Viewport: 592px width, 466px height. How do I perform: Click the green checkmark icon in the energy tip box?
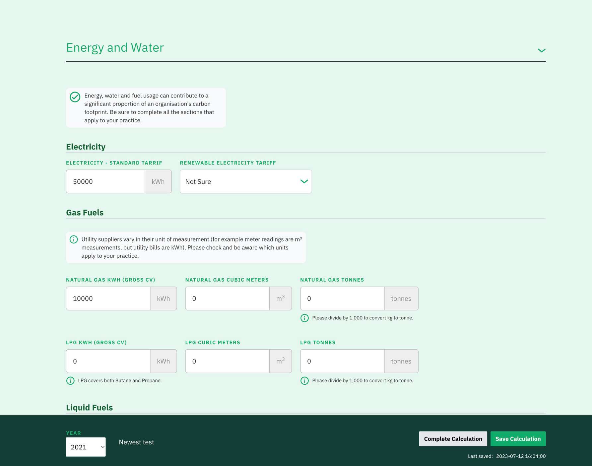(x=75, y=97)
